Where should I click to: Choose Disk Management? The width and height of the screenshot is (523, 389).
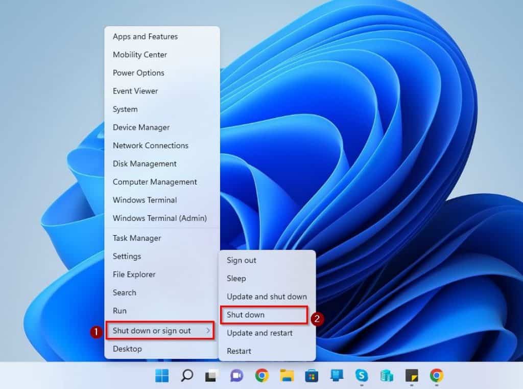pos(162,164)
